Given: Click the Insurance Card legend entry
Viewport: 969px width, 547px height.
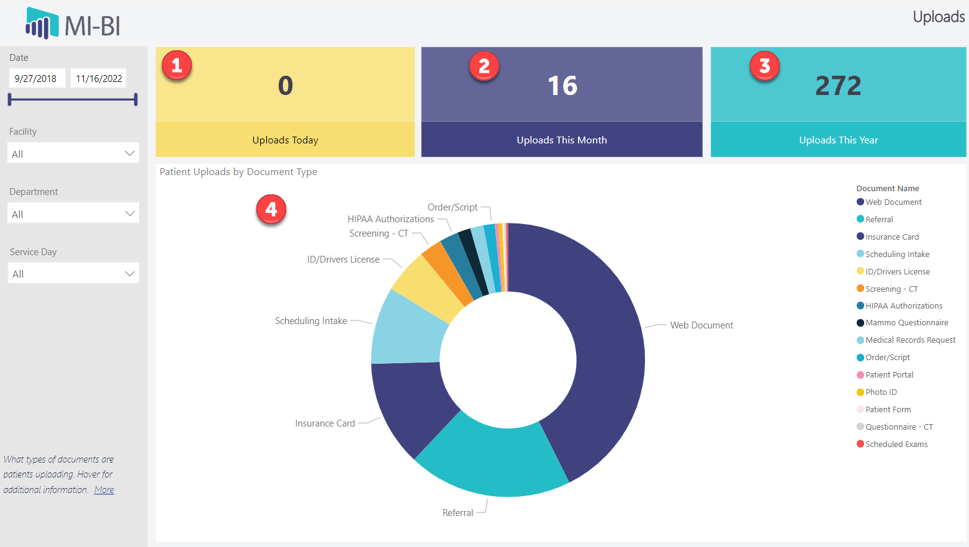Looking at the screenshot, I should tap(891, 237).
